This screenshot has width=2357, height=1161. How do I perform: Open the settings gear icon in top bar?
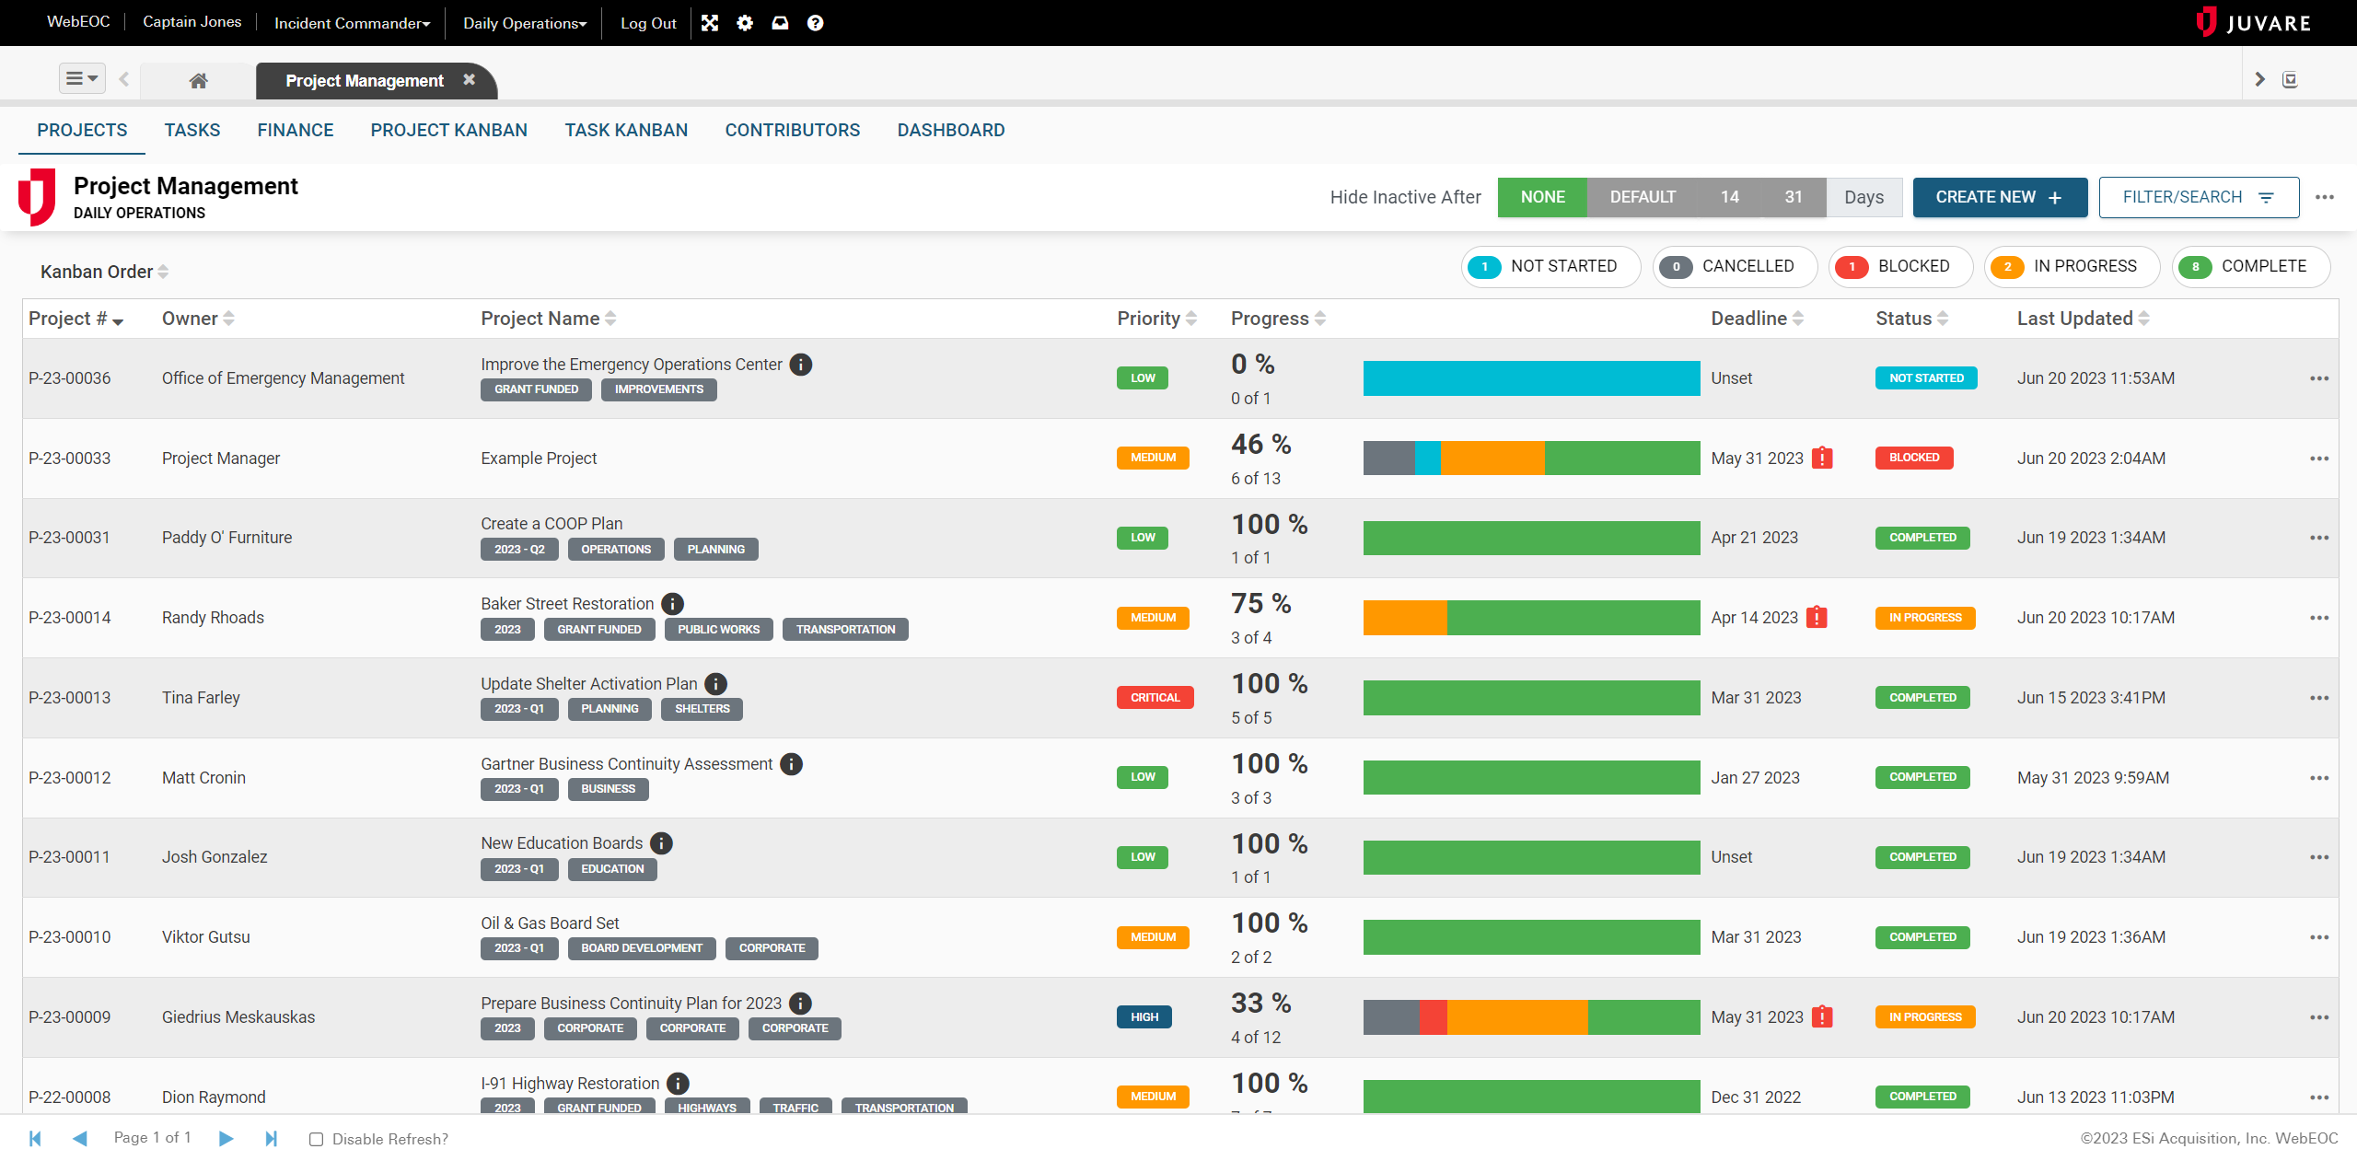(745, 23)
